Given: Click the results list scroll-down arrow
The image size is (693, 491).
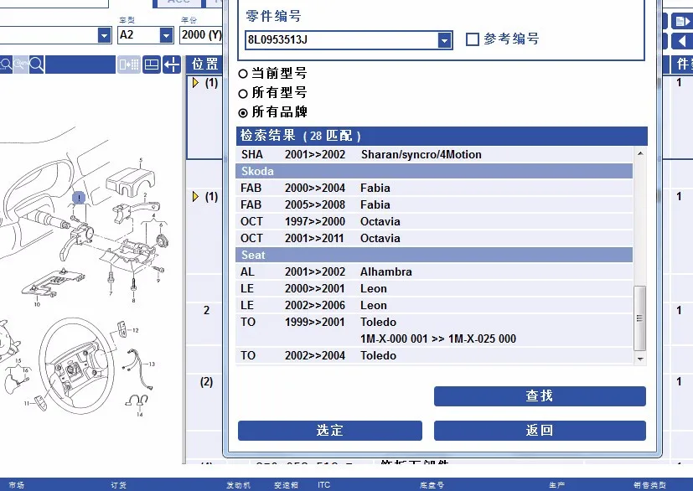Looking at the screenshot, I should point(640,359).
